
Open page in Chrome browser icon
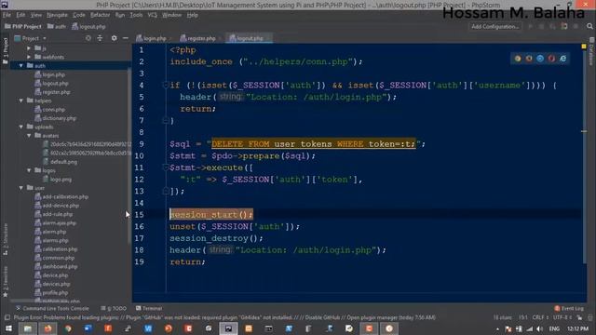(x=518, y=59)
